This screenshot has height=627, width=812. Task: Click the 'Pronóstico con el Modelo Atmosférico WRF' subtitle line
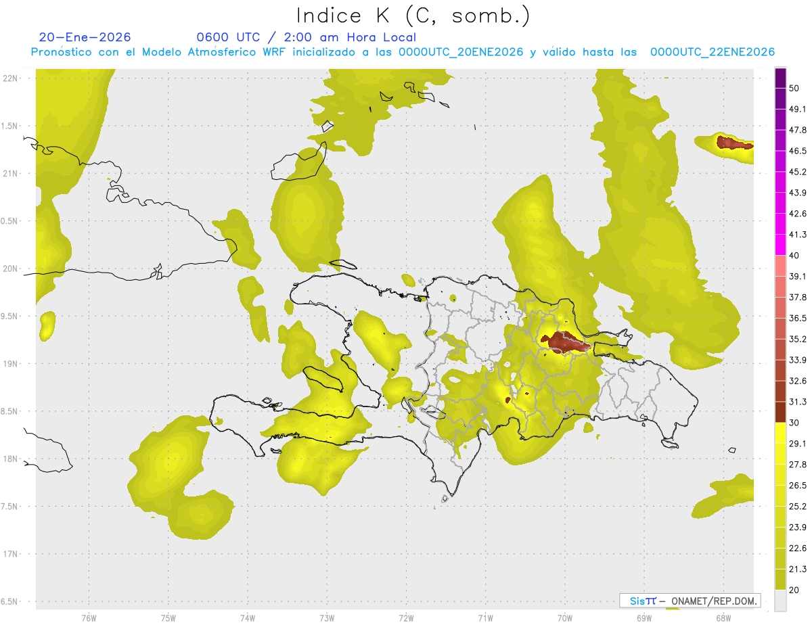(x=402, y=52)
